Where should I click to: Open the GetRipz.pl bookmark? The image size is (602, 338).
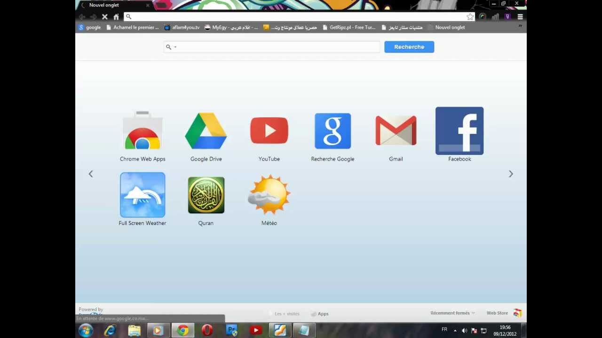click(349, 27)
